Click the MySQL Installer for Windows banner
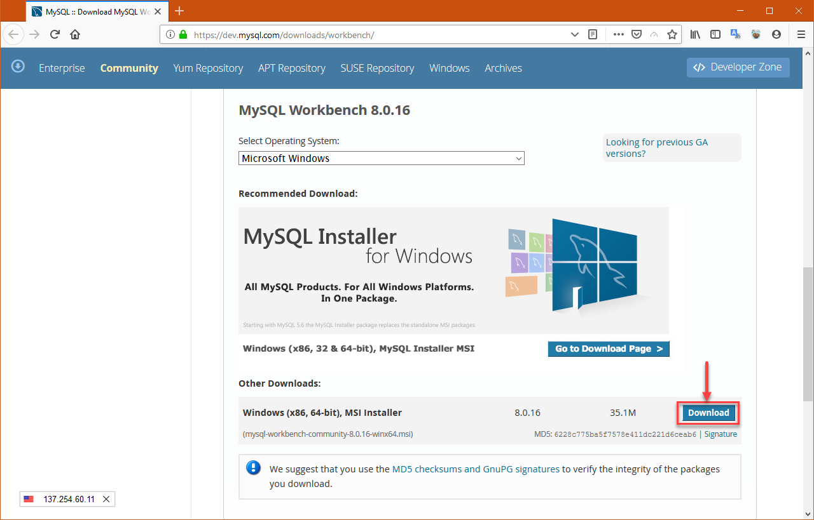 (453, 270)
